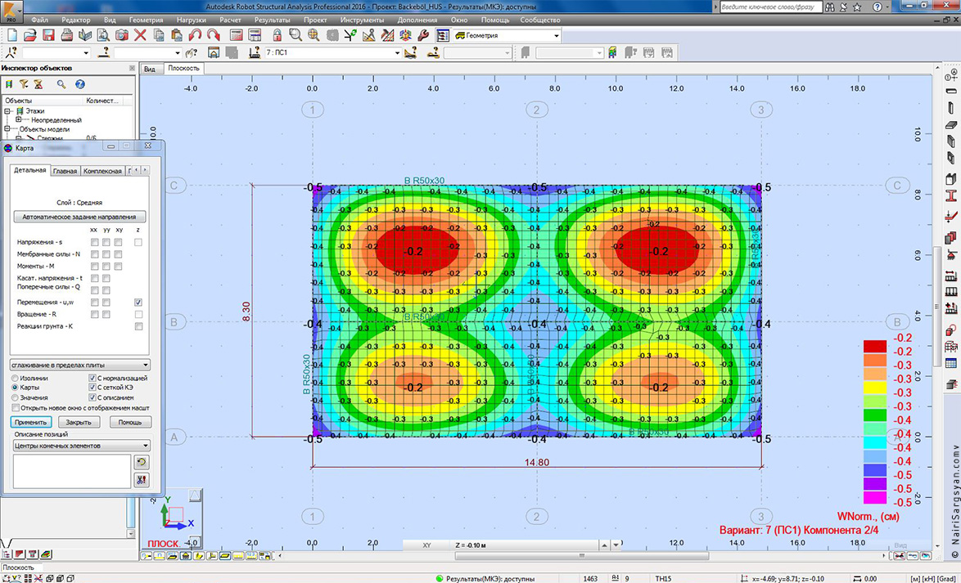Expand the Этажи tree node
This screenshot has height=583, width=961.
tap(8, 111)
